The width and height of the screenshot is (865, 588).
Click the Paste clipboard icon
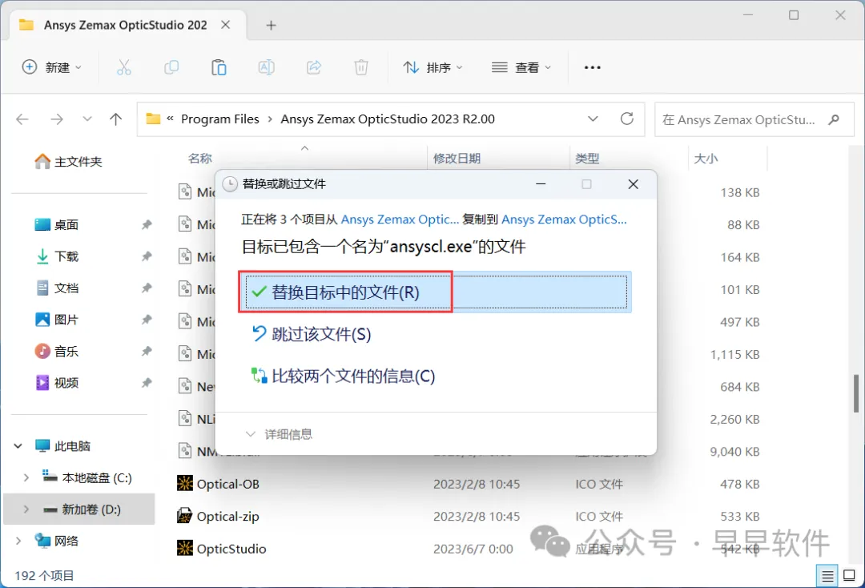[219, 67]
